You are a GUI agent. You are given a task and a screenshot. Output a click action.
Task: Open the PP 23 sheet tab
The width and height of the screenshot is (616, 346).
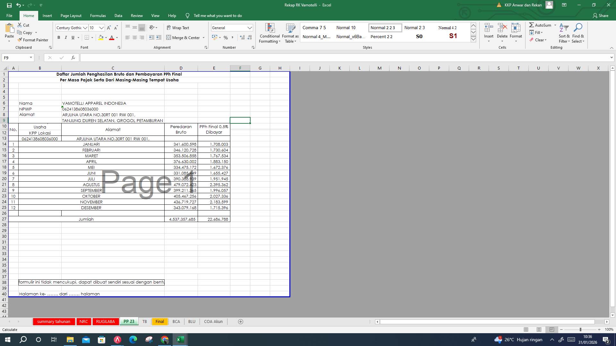(x=129, y=321)
